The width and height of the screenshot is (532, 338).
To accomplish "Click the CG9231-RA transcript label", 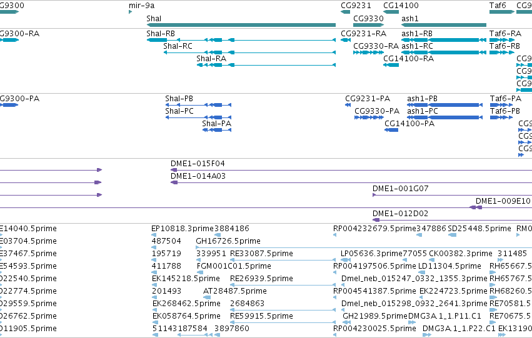I will coord(363,34).
